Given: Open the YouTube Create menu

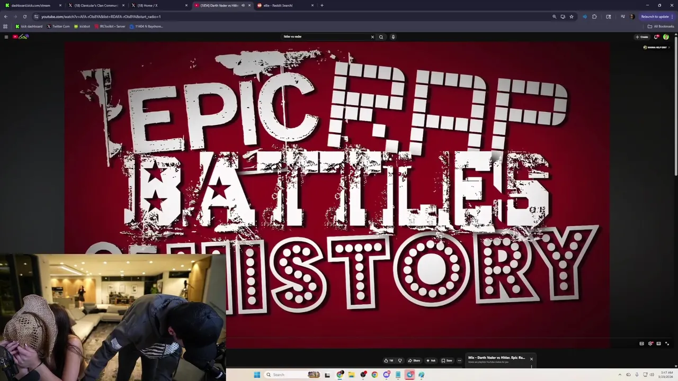Looking at the screenshot, I should 642,37.
